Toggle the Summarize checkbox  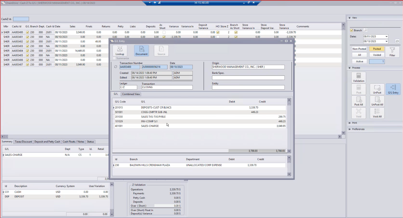point(114,58)
